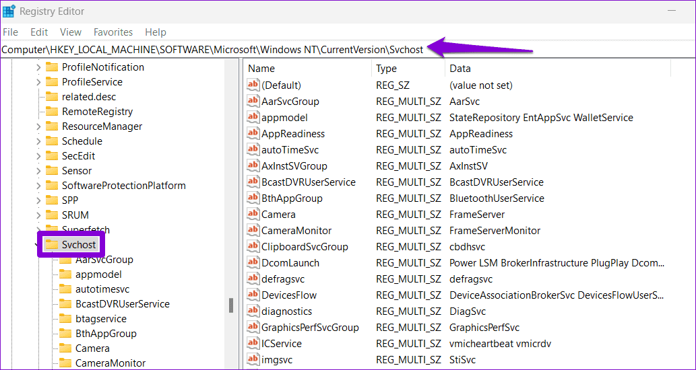Select the DevicesFlow value icon
The image size is (696, 370).
(253, 295)
